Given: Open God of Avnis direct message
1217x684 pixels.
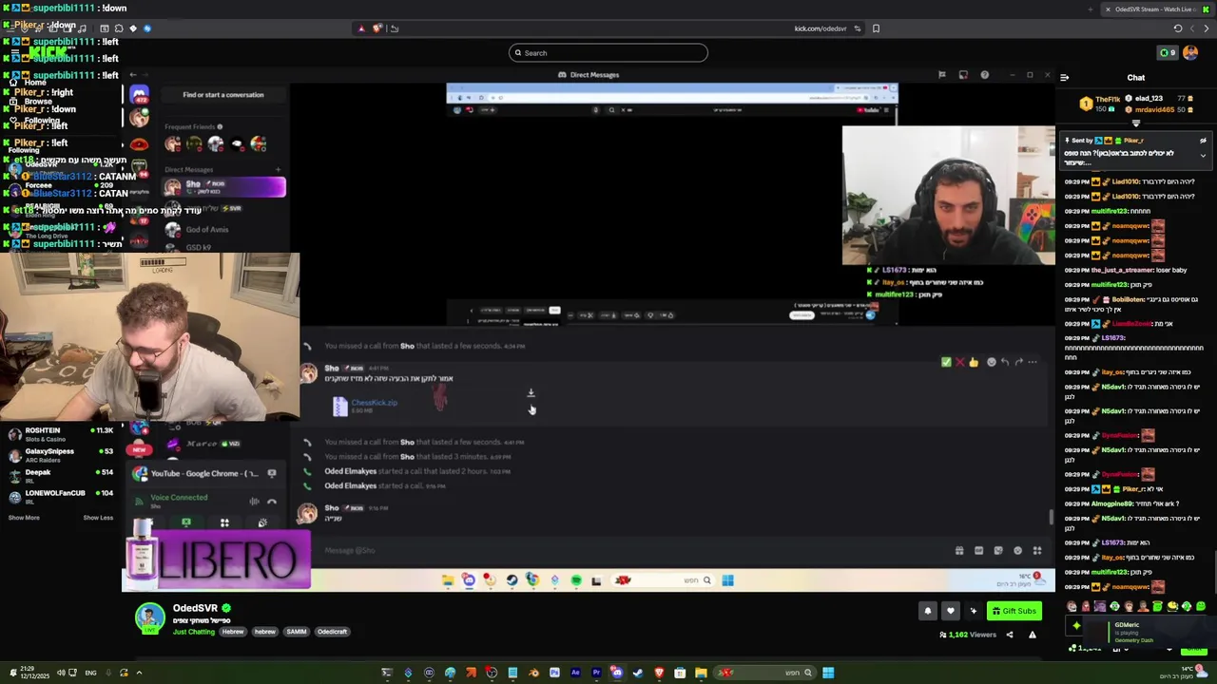Looking at the screenshot, I should (206, 229).
